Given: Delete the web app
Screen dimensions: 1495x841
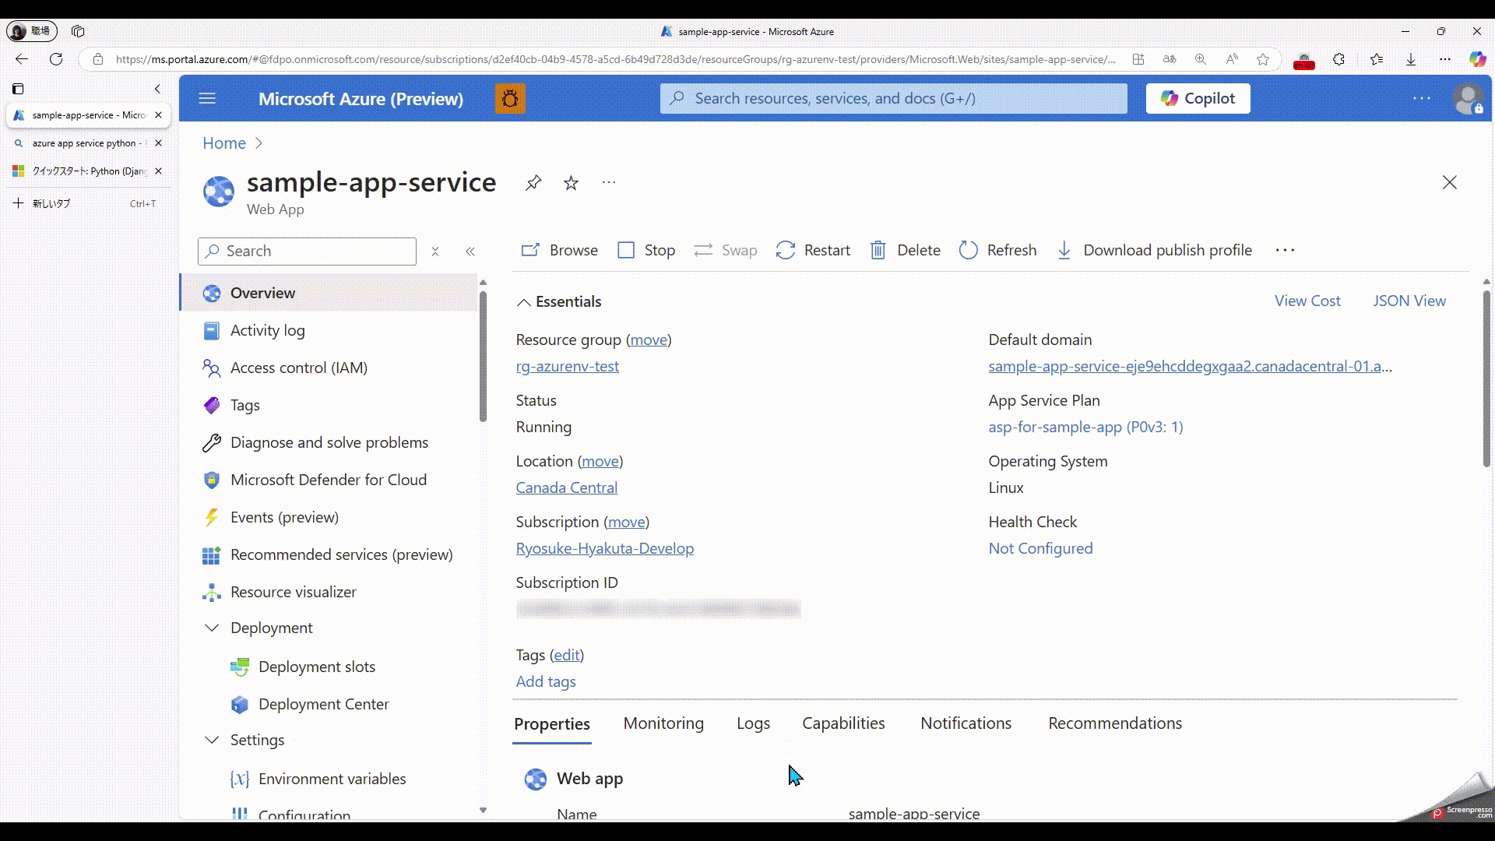Looking at the screenshot, I should click(905, 251).
